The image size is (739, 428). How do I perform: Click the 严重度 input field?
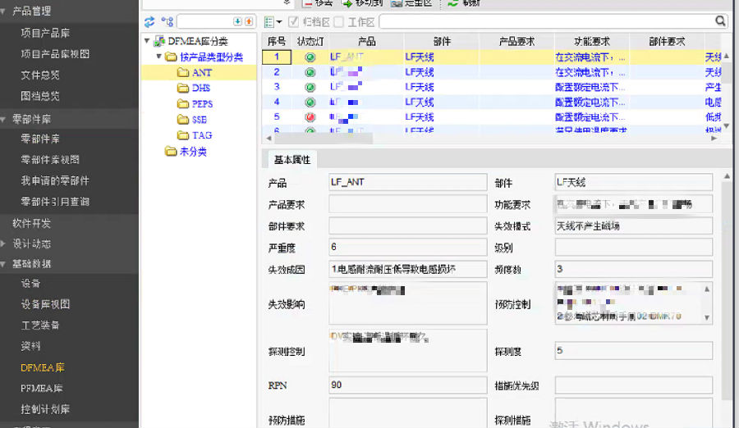click(x=407, y=248)
